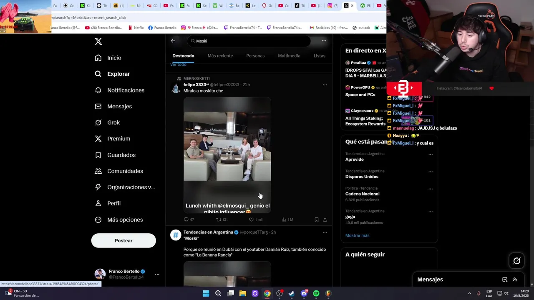Viewport: 534px width, 300px height.
Task: Open Grok from the sidebar
Action: coord(107,122)
